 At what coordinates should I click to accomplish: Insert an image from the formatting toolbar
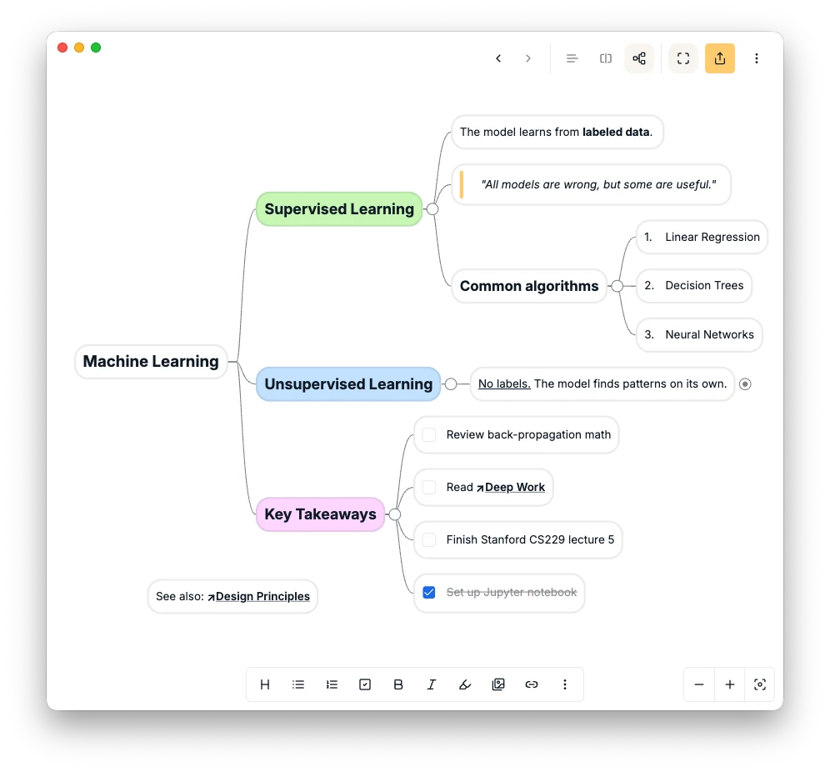click(498, 684)
